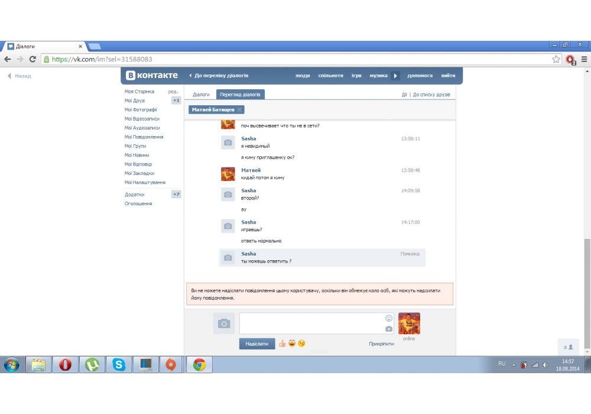
Task: Click small camera icon inside message box
Action: (x=389, y=329)
